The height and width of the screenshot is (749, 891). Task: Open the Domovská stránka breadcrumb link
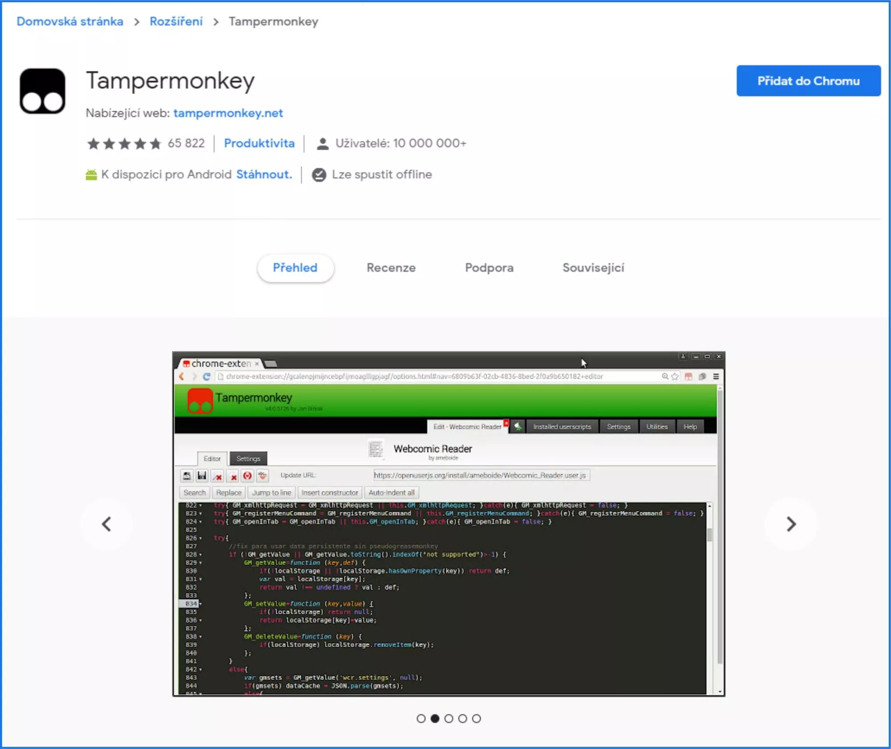coord(70,21)
